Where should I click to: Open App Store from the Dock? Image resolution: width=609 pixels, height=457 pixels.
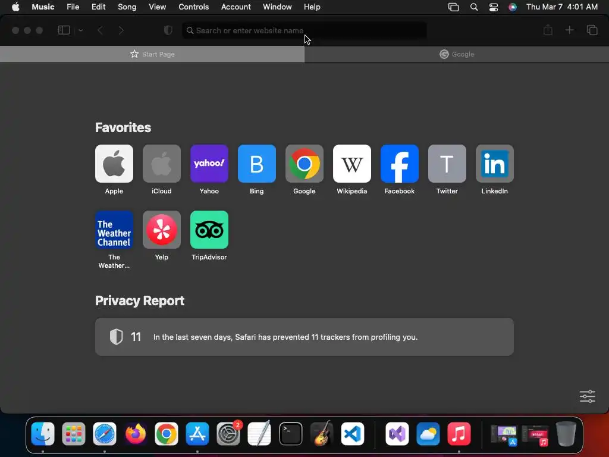[197, 434]
